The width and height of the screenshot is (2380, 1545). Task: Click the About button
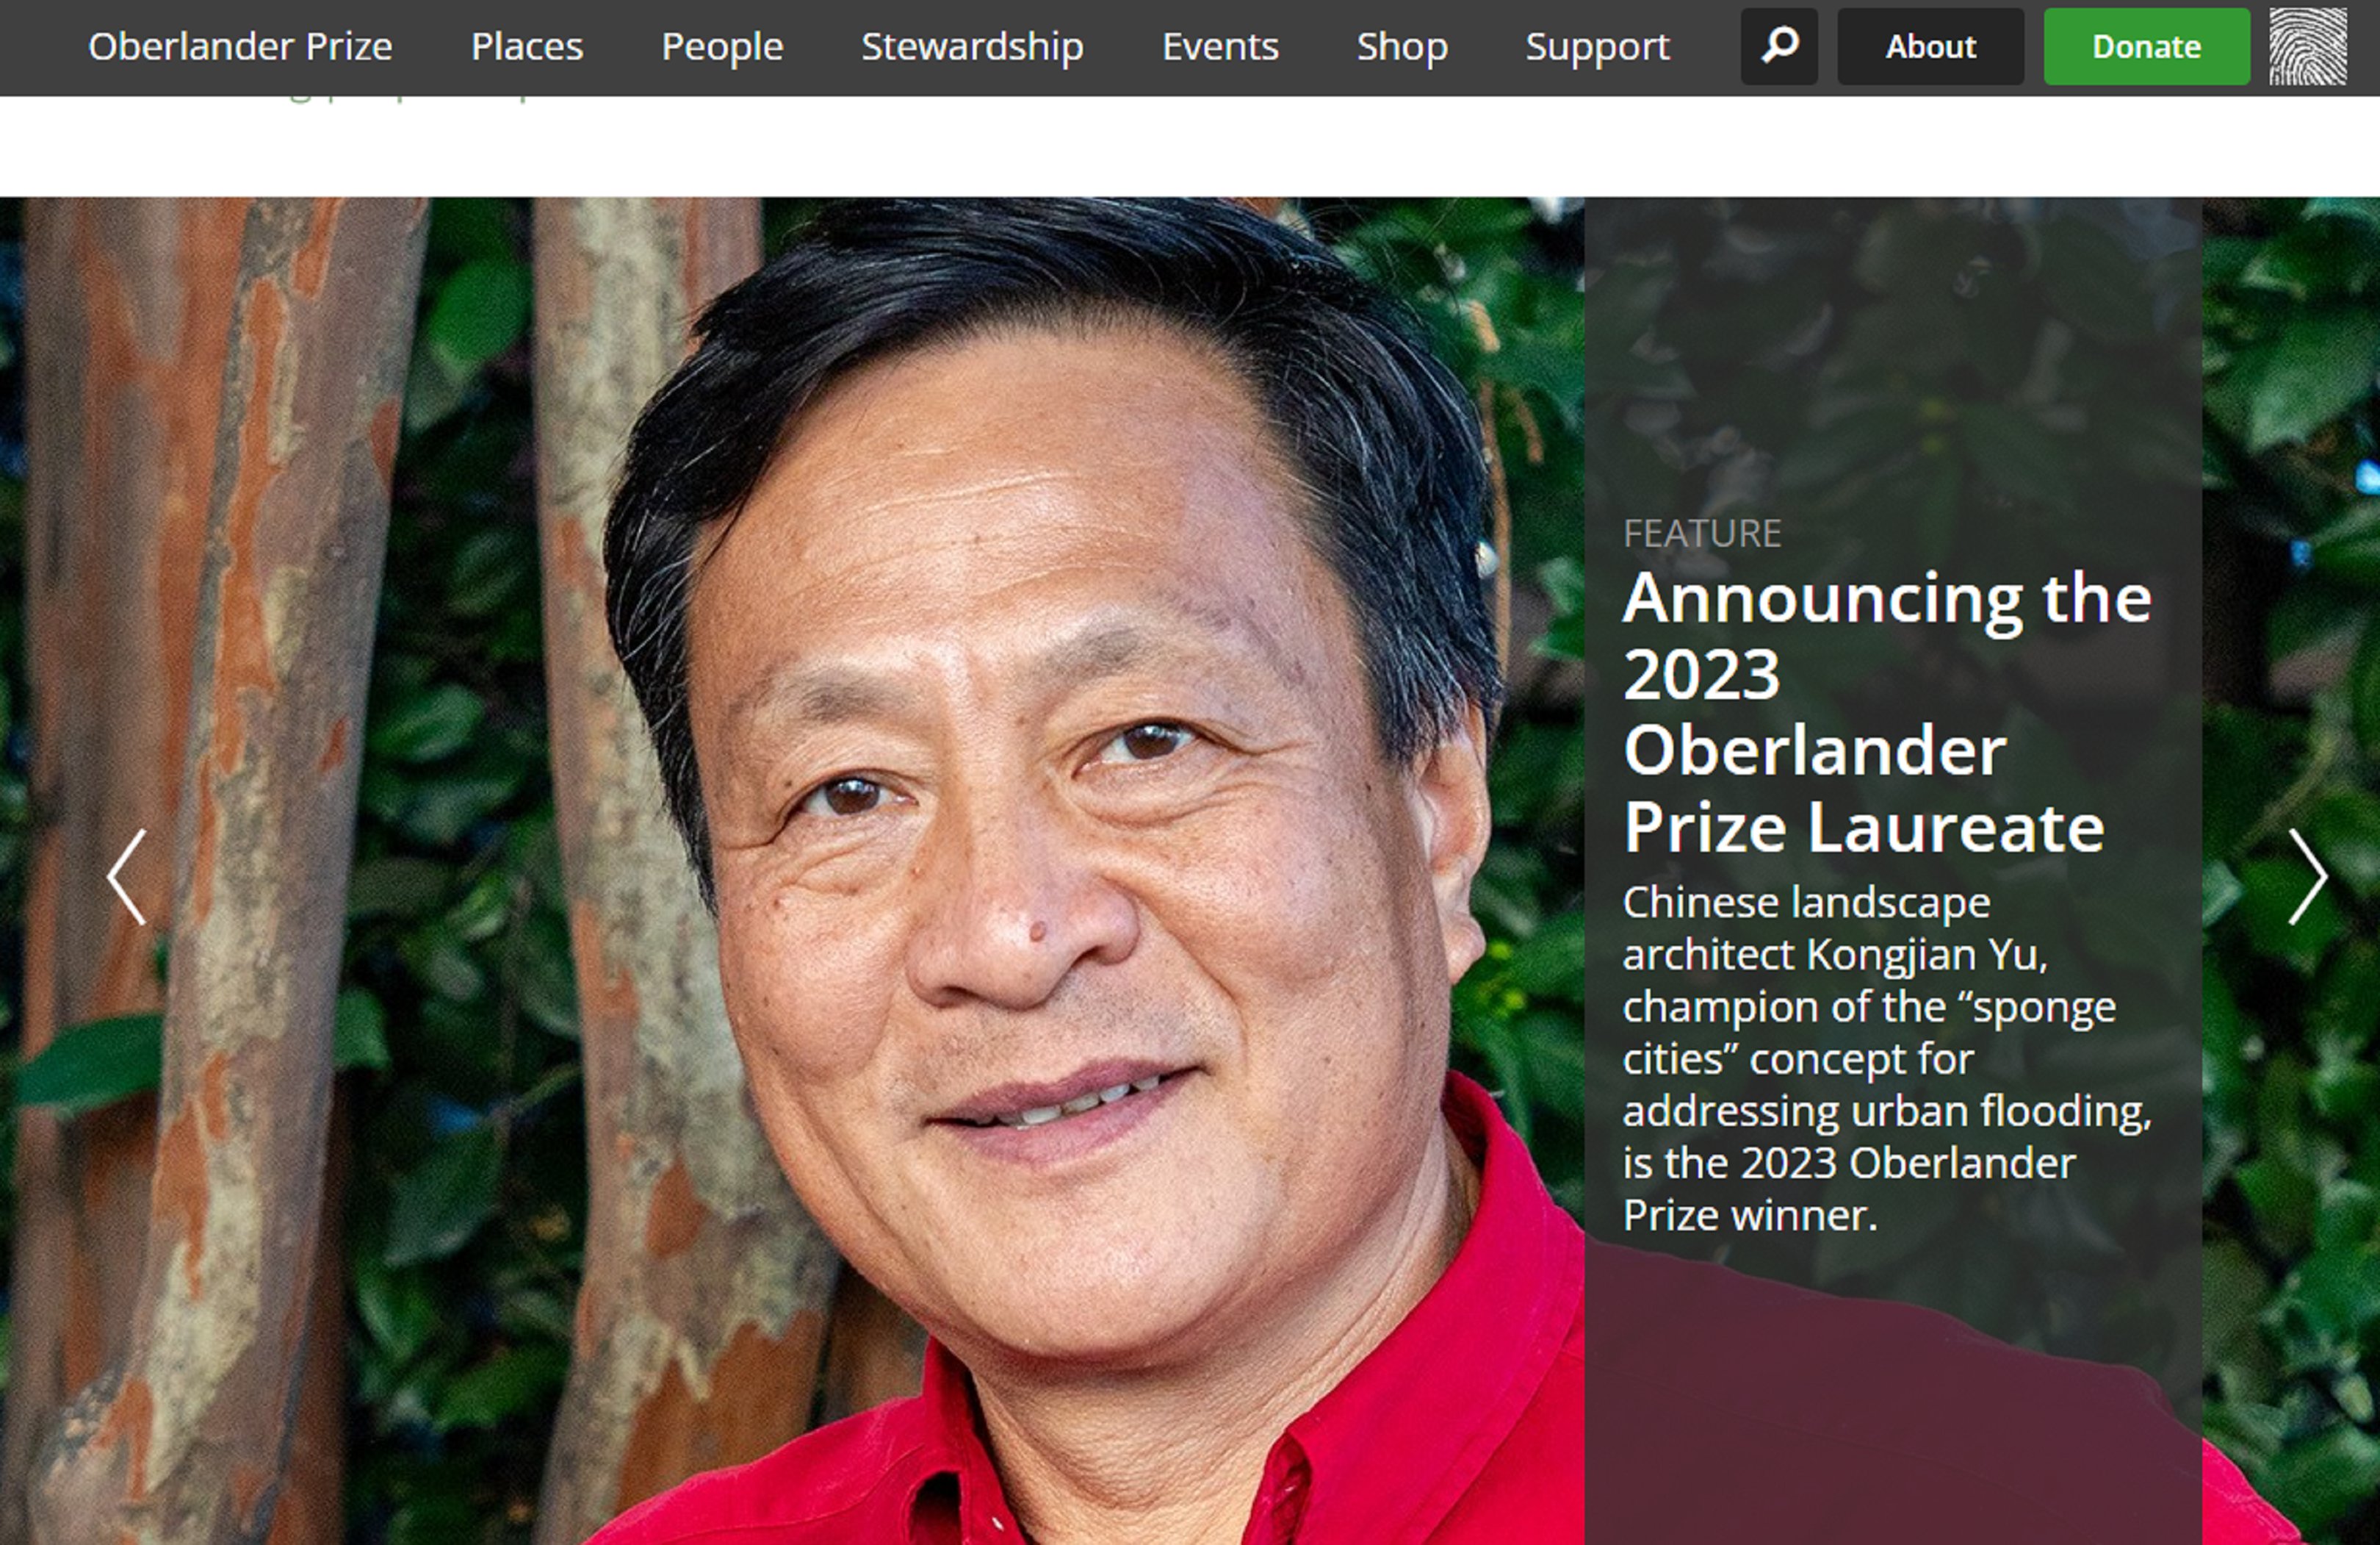coord(1930,46)
